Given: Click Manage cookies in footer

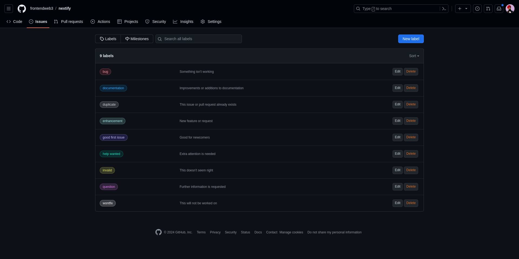Looking at the screenshot, I should [x=291, y=232].
